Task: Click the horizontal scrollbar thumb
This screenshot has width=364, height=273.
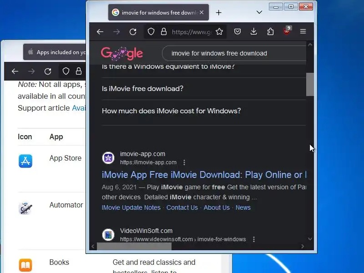Action: [x=134, y=246]
